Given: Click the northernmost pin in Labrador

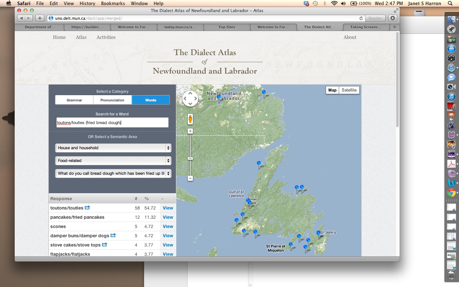Looking at the screenshot, I should click(264, 93).
